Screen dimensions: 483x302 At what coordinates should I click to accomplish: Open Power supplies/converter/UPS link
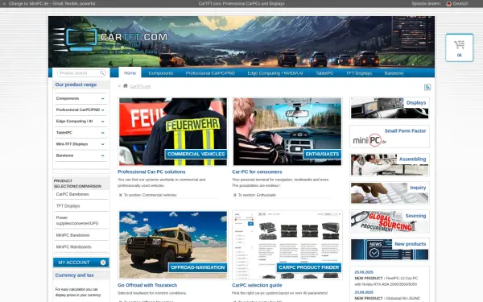click(x=77, y=221)
